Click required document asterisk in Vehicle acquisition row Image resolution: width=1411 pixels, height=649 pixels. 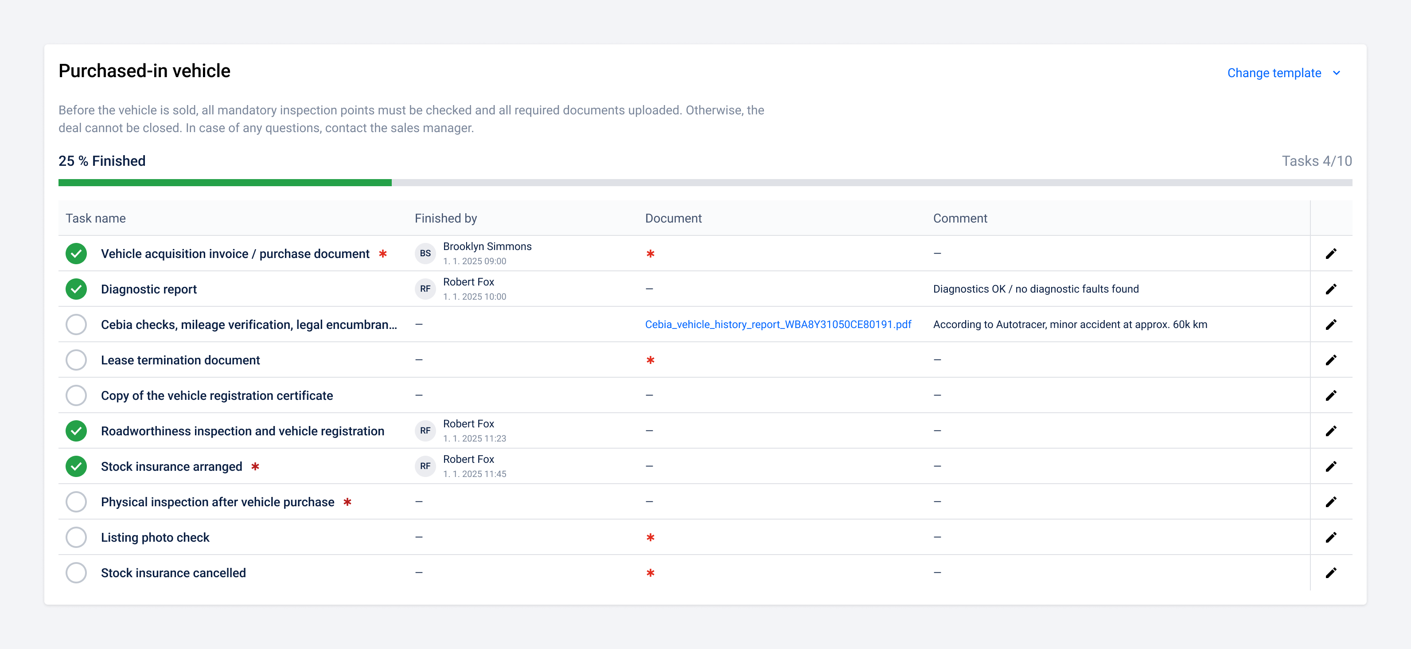tap(650, 253)
